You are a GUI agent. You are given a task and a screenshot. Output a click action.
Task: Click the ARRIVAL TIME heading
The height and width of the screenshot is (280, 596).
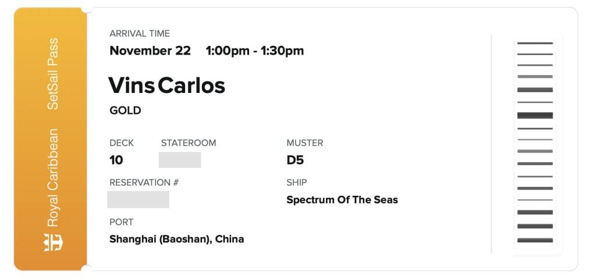[x=140, y=34]
